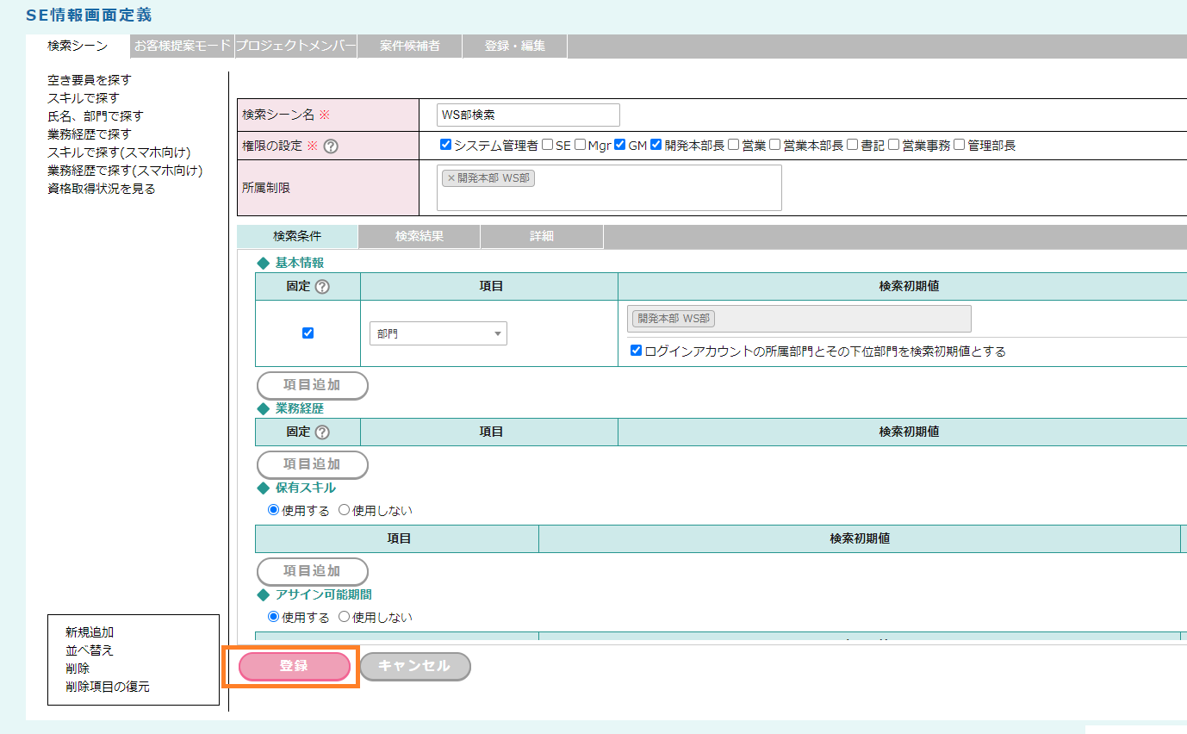Uncheck the ログインアカウントの所属部門 default checkbox

(x=637, y=351)
